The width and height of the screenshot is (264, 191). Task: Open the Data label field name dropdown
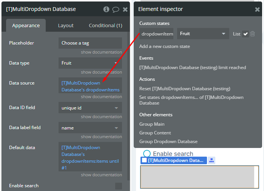(90, 128)
